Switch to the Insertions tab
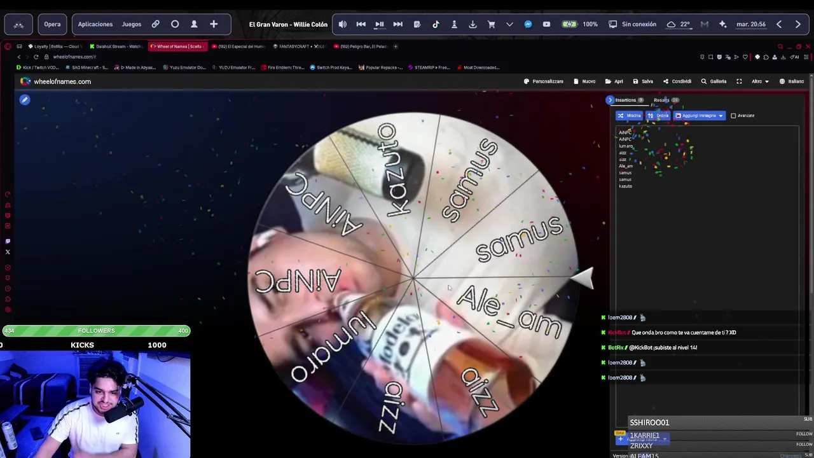 (x=629, y=100)
